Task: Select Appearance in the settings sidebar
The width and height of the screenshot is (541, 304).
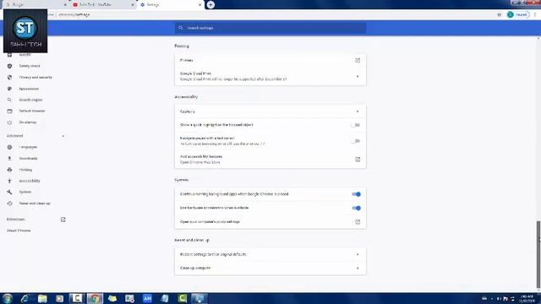Action: (x=29, y=89)
